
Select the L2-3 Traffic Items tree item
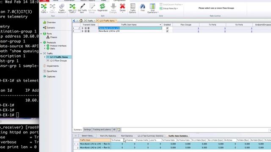58,57
